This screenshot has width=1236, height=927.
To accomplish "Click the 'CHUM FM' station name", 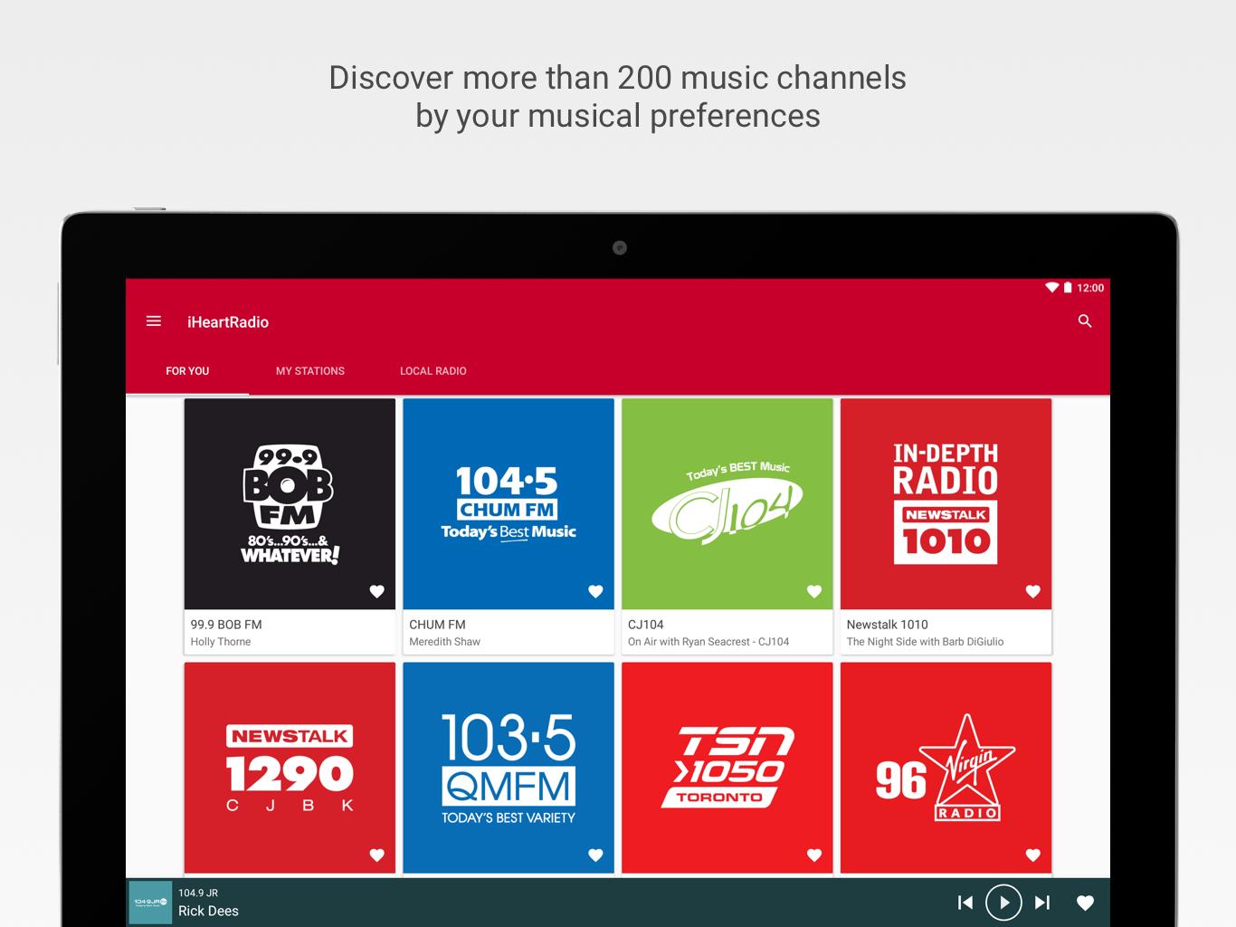I will [437, 625].
